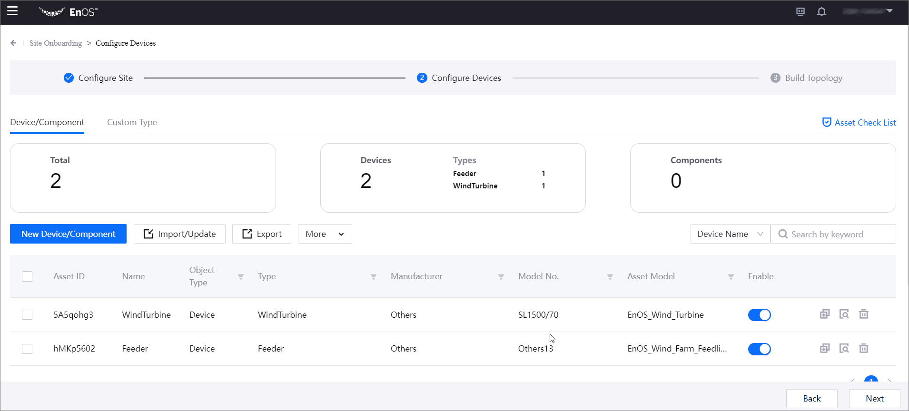Go to Site Onboarding breadcrumb

click(x=56, y=43)
